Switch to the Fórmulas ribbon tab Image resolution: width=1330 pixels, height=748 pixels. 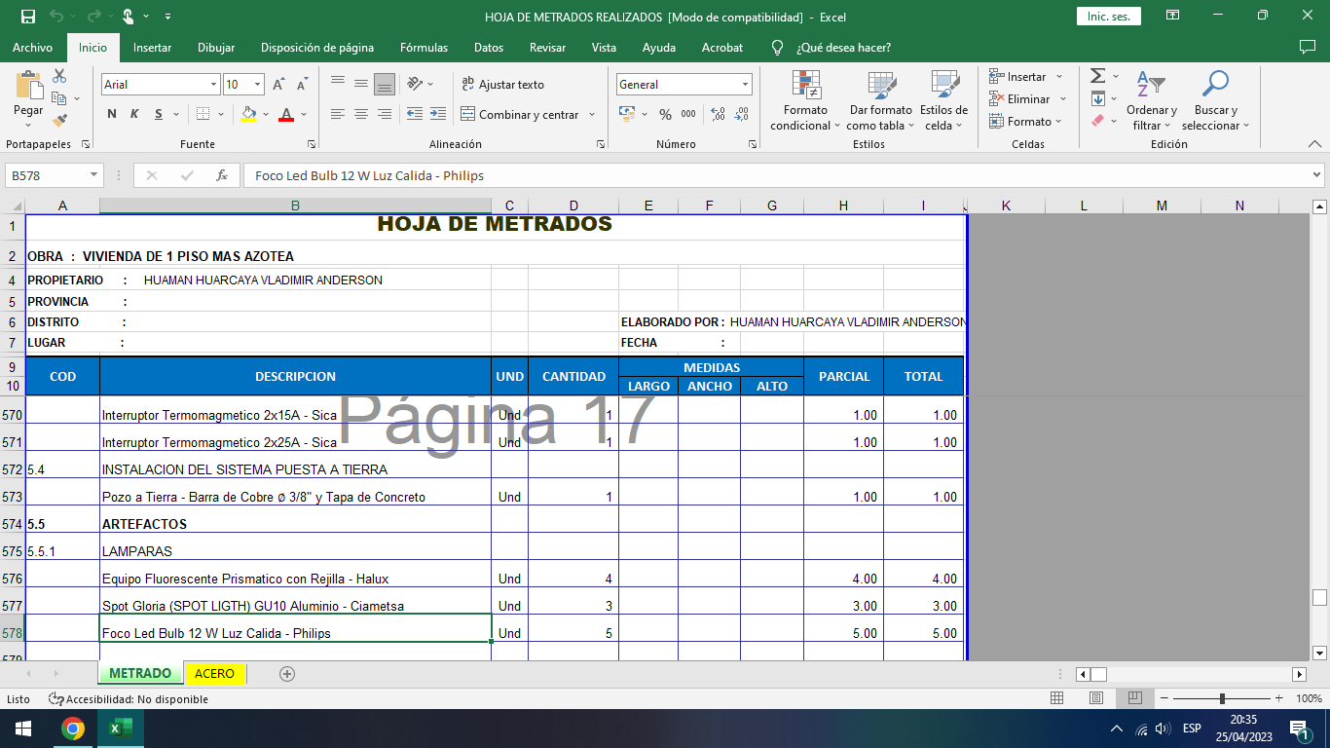tap(425, 48)
